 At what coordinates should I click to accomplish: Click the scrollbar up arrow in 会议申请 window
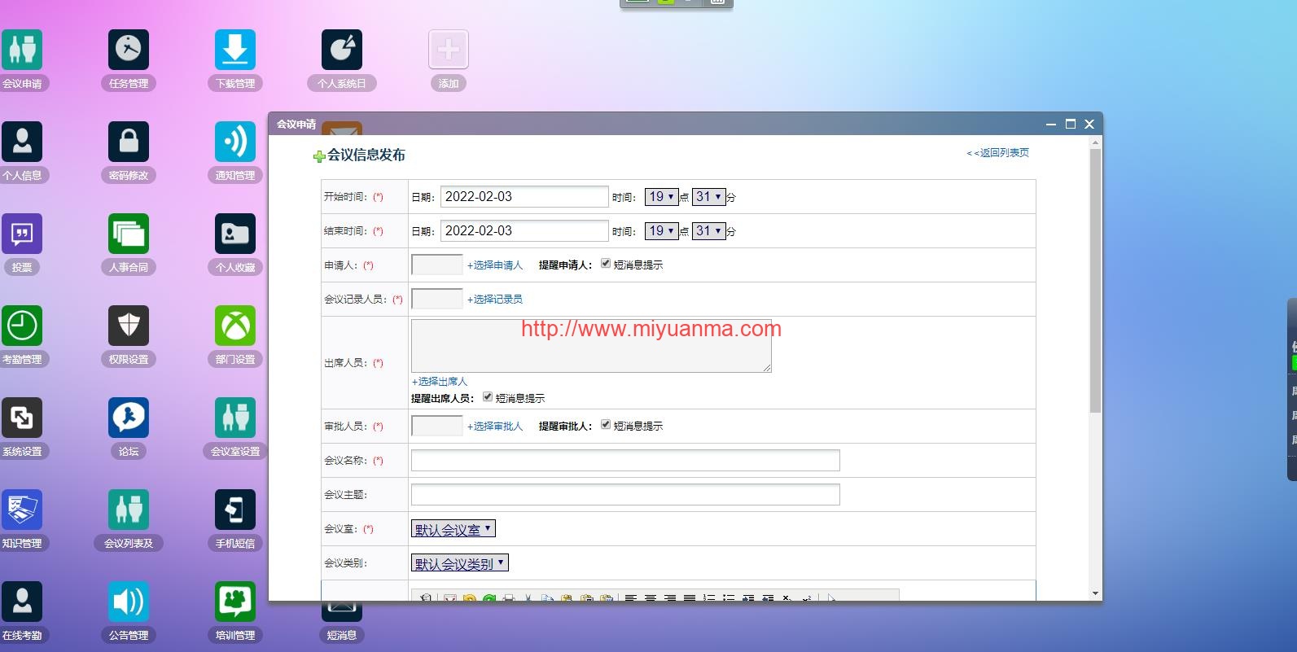coord(1095,142)
